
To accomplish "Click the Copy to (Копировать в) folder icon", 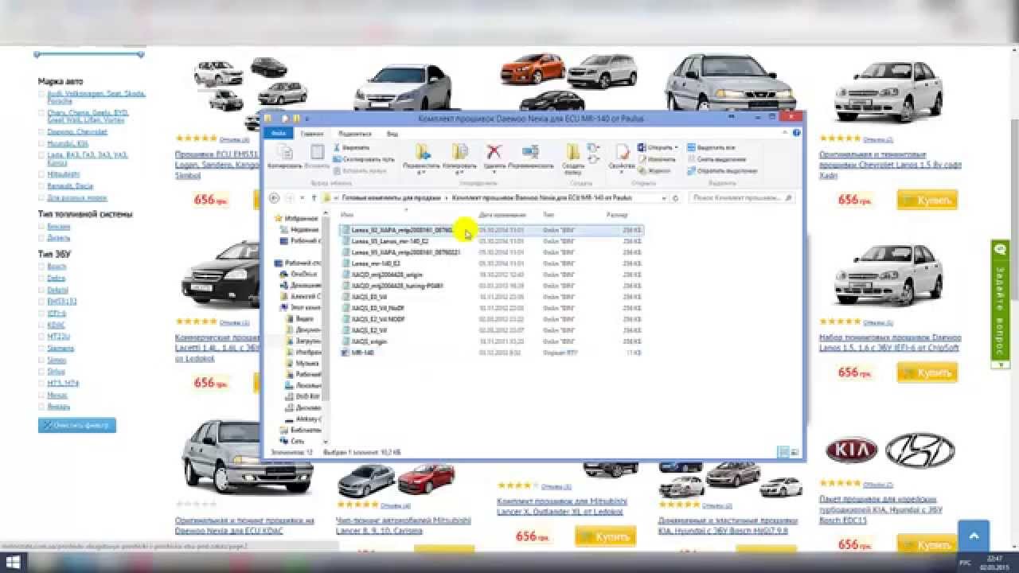I will (459, 151).
